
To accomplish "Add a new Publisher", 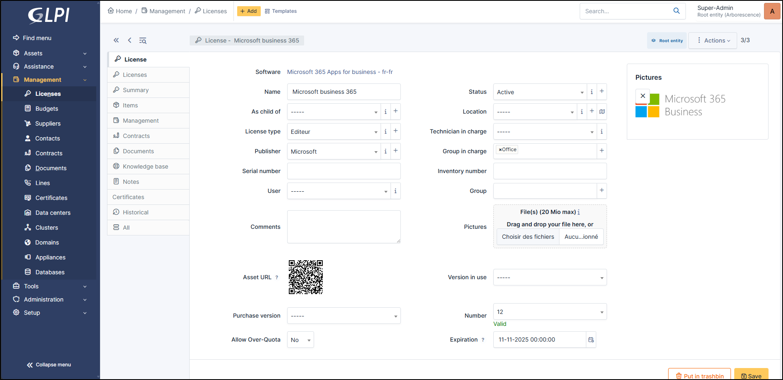I will tap(395, 151).
